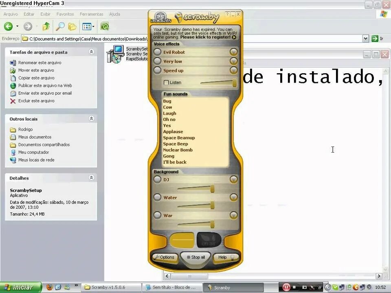
Task: Click the Stop all button
Action: [x=196, y=257]
